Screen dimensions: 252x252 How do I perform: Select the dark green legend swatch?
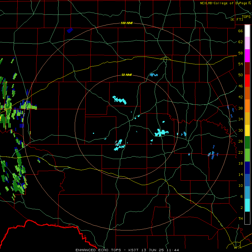(x=247, y=143)
